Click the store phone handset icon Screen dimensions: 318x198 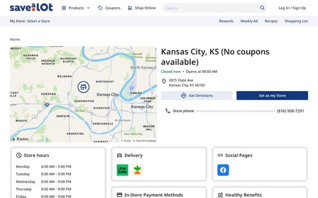[x=168, y=111]
